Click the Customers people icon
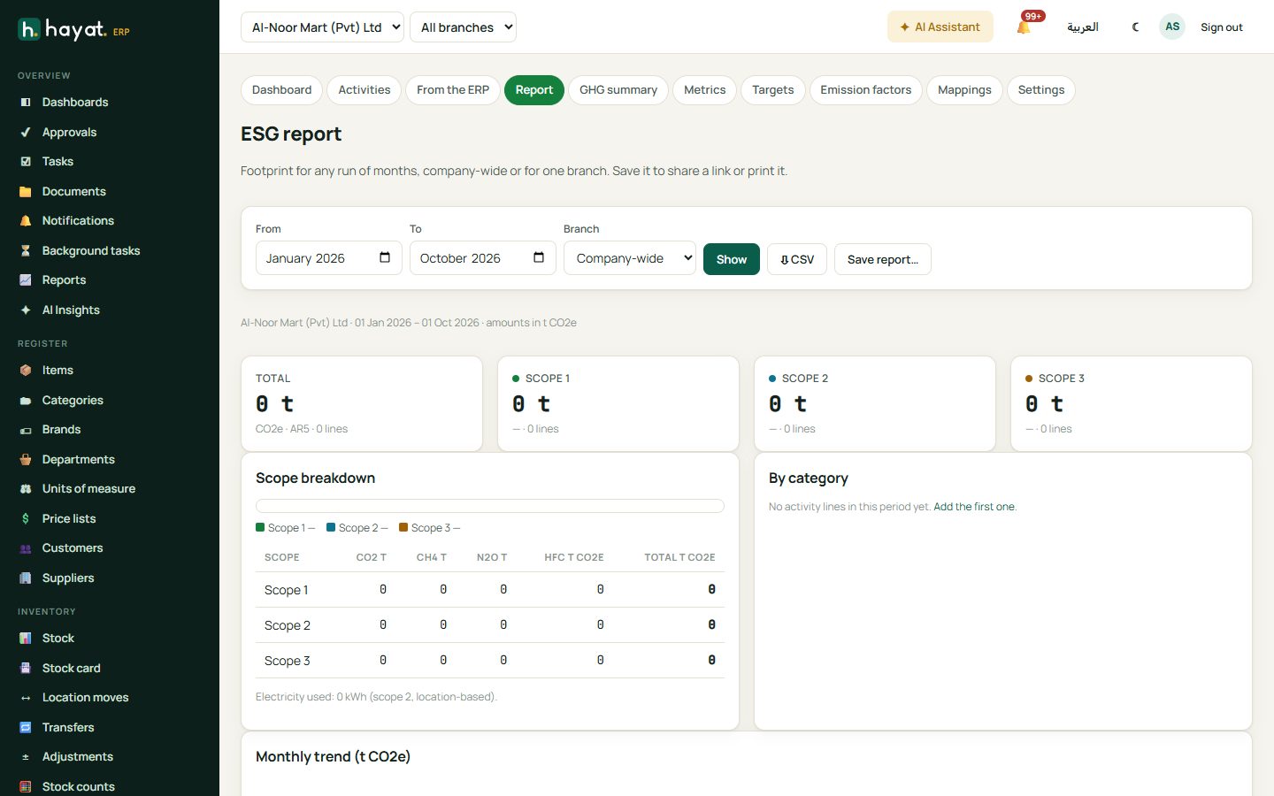 [x=26, y=548]
